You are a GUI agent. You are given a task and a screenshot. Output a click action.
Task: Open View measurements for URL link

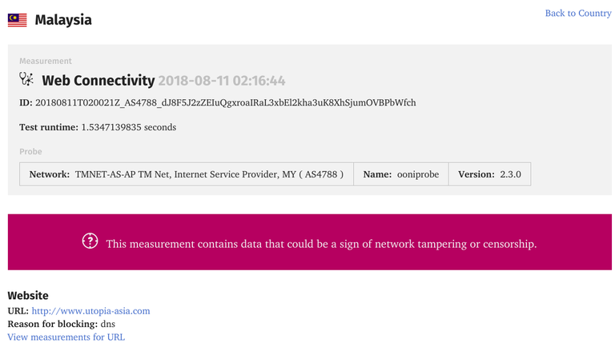tap(66, 337)
